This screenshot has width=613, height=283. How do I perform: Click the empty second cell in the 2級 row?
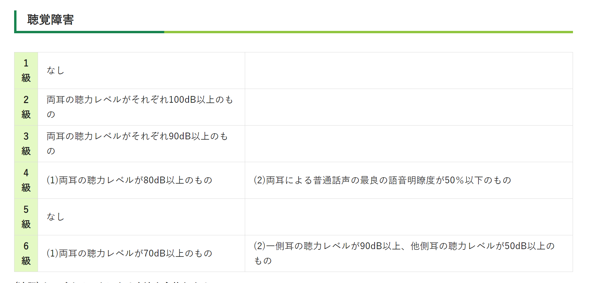pos(409,107)
